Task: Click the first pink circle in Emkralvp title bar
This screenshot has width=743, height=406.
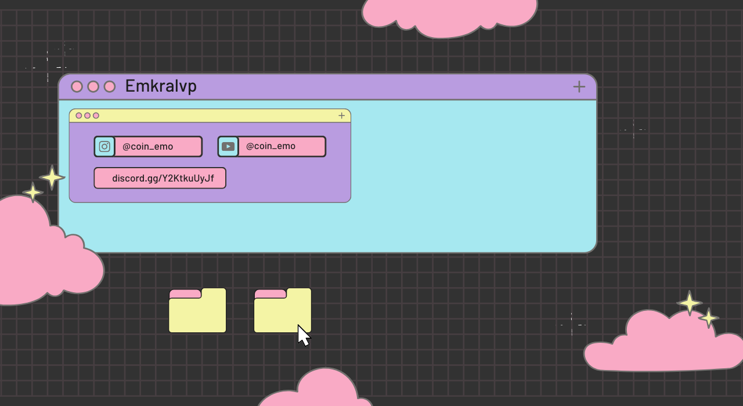Action: coord(77,87)
